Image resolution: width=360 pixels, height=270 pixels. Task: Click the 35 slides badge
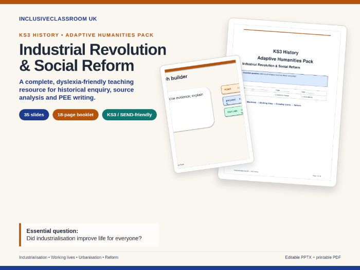coord(34,115)
